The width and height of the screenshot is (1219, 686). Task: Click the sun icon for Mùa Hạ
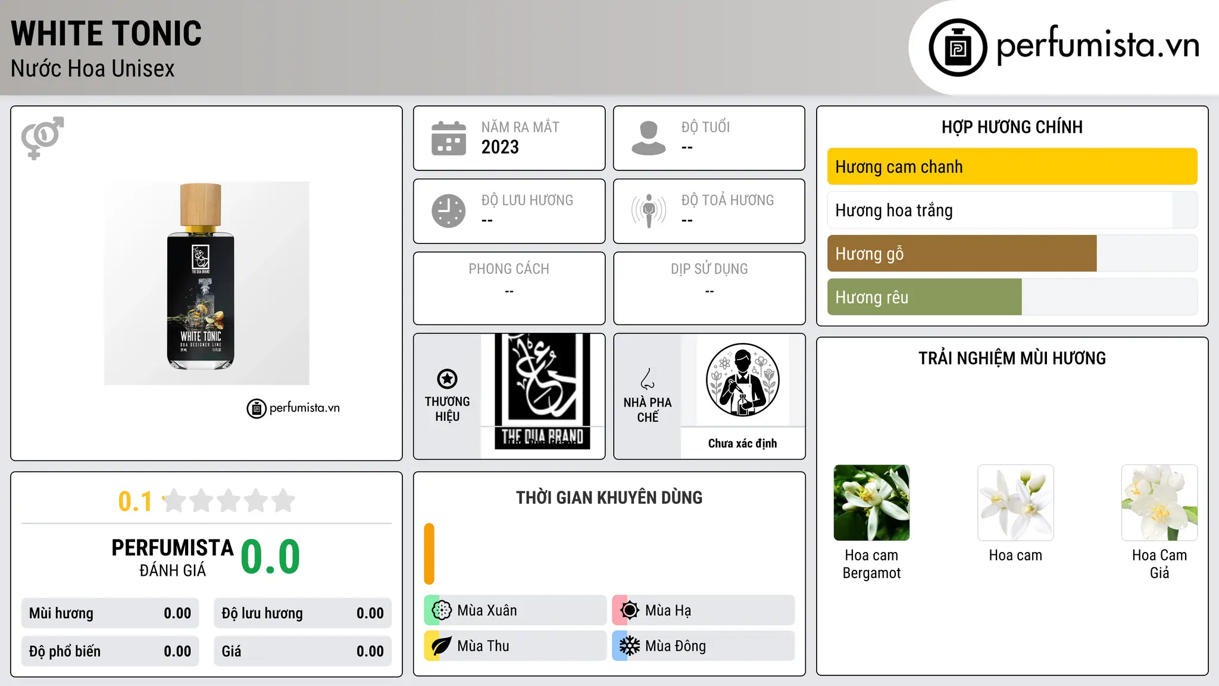630,610
